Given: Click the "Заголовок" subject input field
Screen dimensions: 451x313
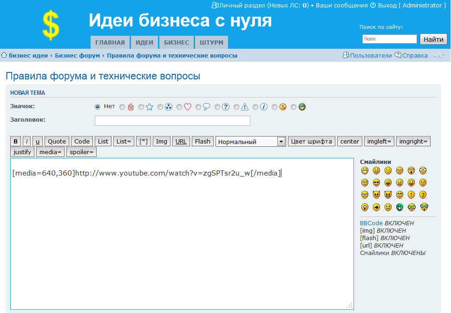Looking at the screenshot, I should tap(172, 121).
